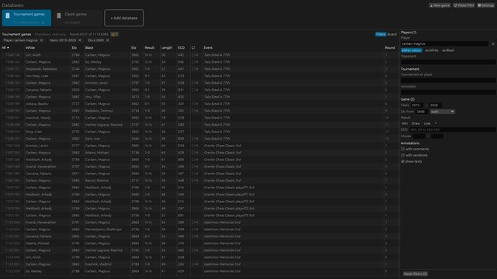Select the game against Hou, Yifan
This screenshot has height=279, width=497.
[200, 97]
